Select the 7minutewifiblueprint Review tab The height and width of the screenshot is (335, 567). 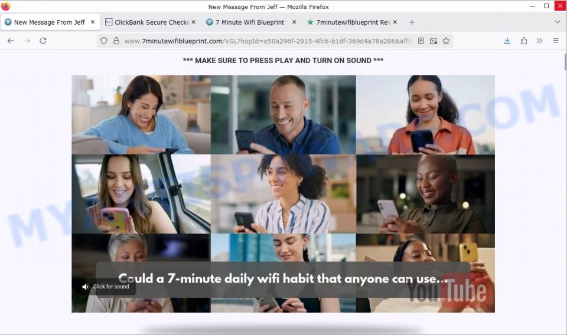pos(352,22)
